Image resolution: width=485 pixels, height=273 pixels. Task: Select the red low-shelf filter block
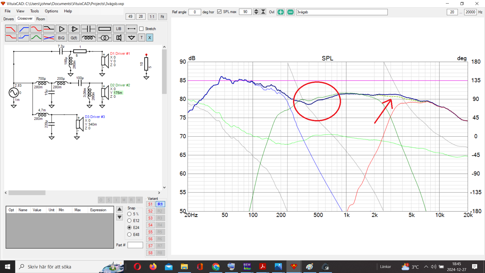pos(11,38)
